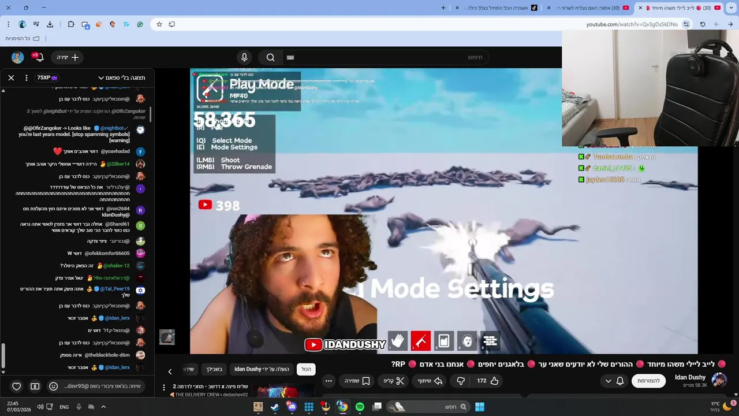Open the Create (יצירה) button menu

(68, 57)
